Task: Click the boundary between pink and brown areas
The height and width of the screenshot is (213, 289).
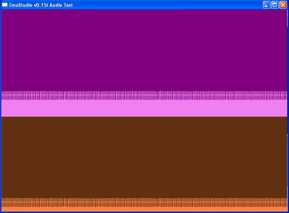Action: tap(144, 116)
